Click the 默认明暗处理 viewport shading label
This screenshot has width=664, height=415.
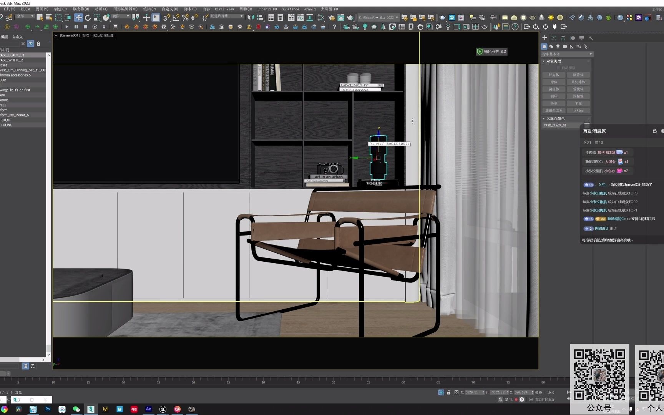click(x=104, y=35)
